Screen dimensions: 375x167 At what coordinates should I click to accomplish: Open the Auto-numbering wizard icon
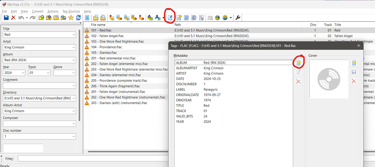(x=201, y=18)
